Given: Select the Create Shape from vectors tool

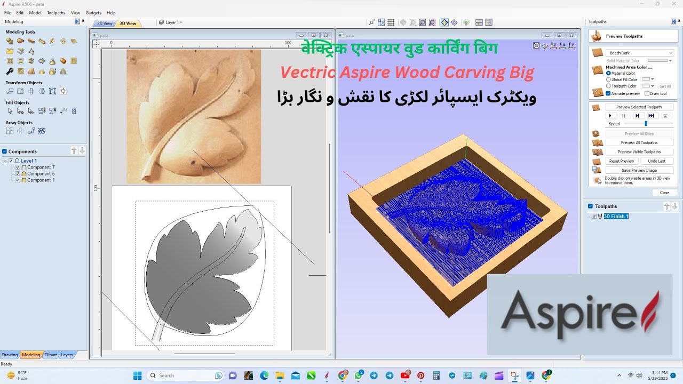Looking at the screenshot, I should [x=10, y=41].
